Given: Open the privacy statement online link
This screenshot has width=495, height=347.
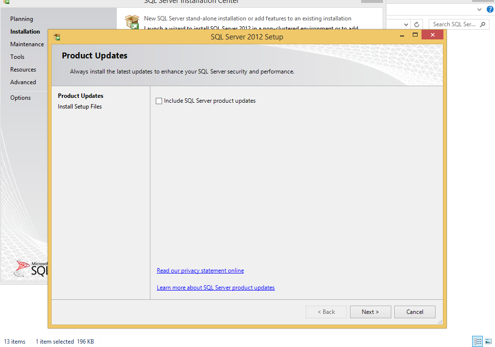Looking at the screenshot, I should tap(200, 271).
